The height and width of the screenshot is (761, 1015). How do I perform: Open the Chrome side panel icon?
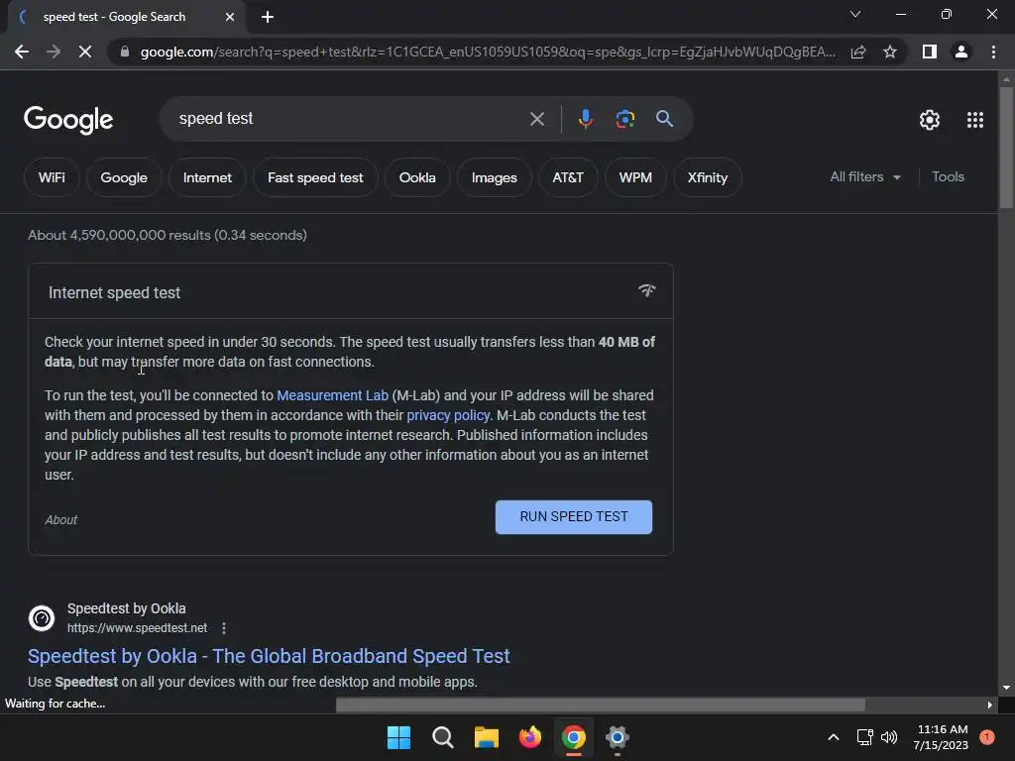pyautogui.click(x=930, y=52)
